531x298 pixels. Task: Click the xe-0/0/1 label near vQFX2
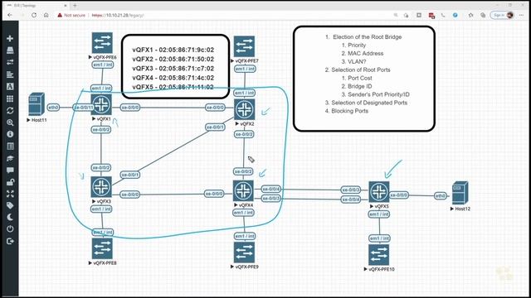pos(215,127)
